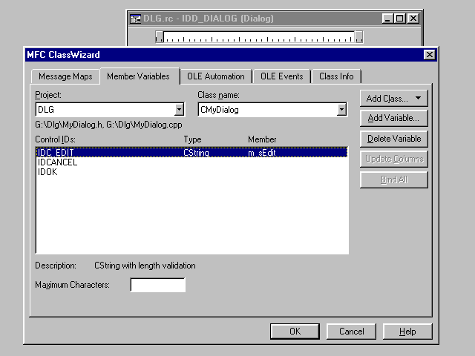Switch to the Message Maps tab

click(x=65, y=76)
